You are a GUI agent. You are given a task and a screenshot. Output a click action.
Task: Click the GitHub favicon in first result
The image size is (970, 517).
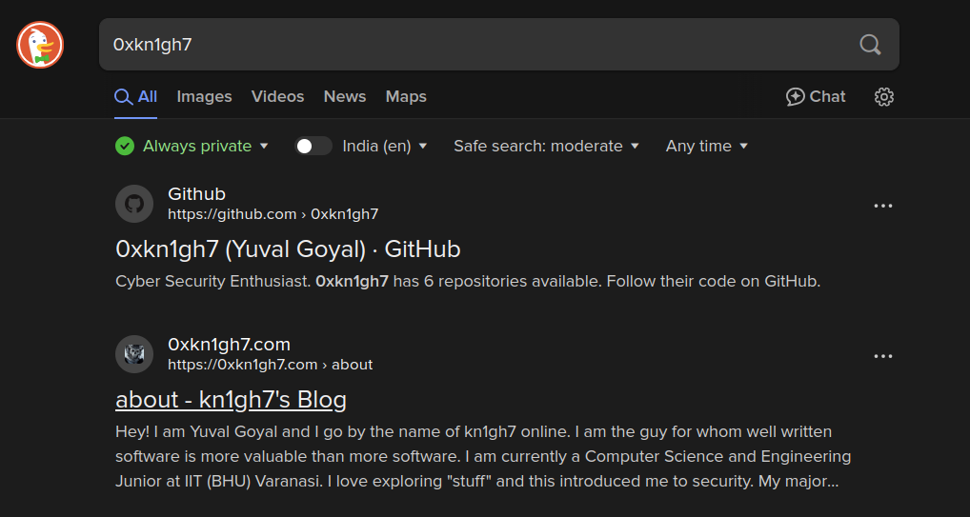134,204
